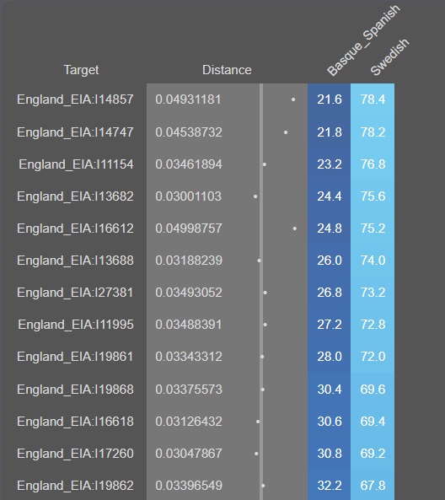Screen dimensions: 445x500
Task: Click distance value 0.03343312
Action: (x=189, y=357)
